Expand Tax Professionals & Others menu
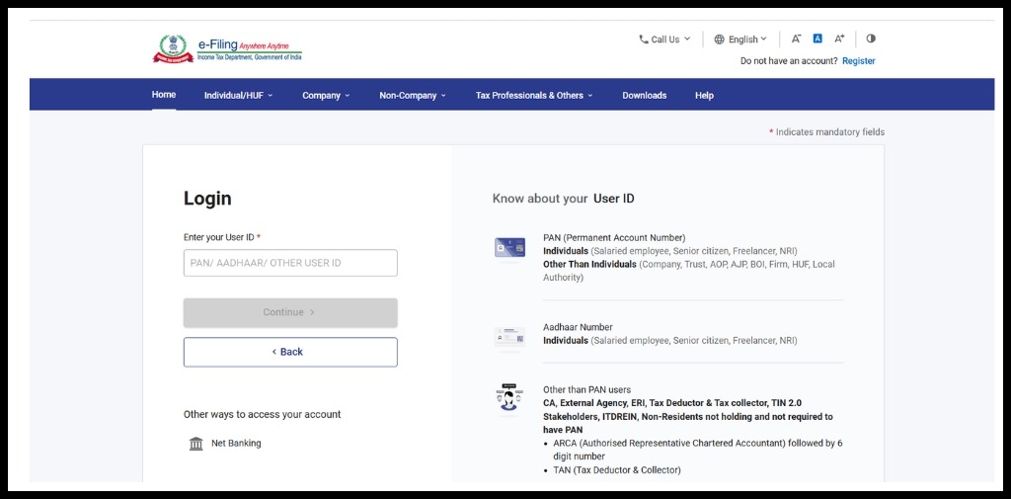Viewport: 1011px width, 499px height. click(x=534, y=96)
